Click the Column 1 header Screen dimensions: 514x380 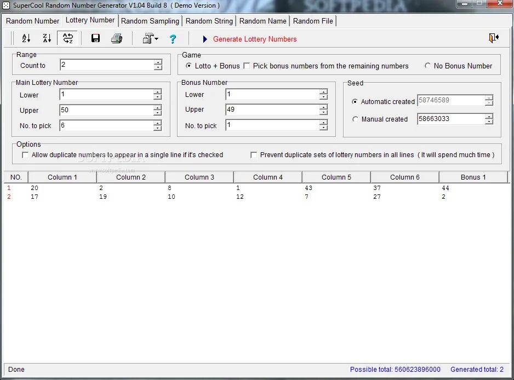pos(62,177)
